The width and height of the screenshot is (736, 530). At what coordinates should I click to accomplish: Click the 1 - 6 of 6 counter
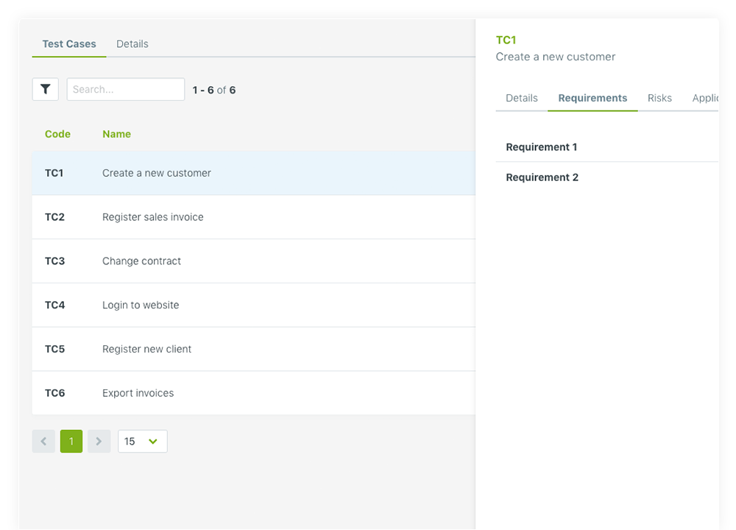coord(214,90)
